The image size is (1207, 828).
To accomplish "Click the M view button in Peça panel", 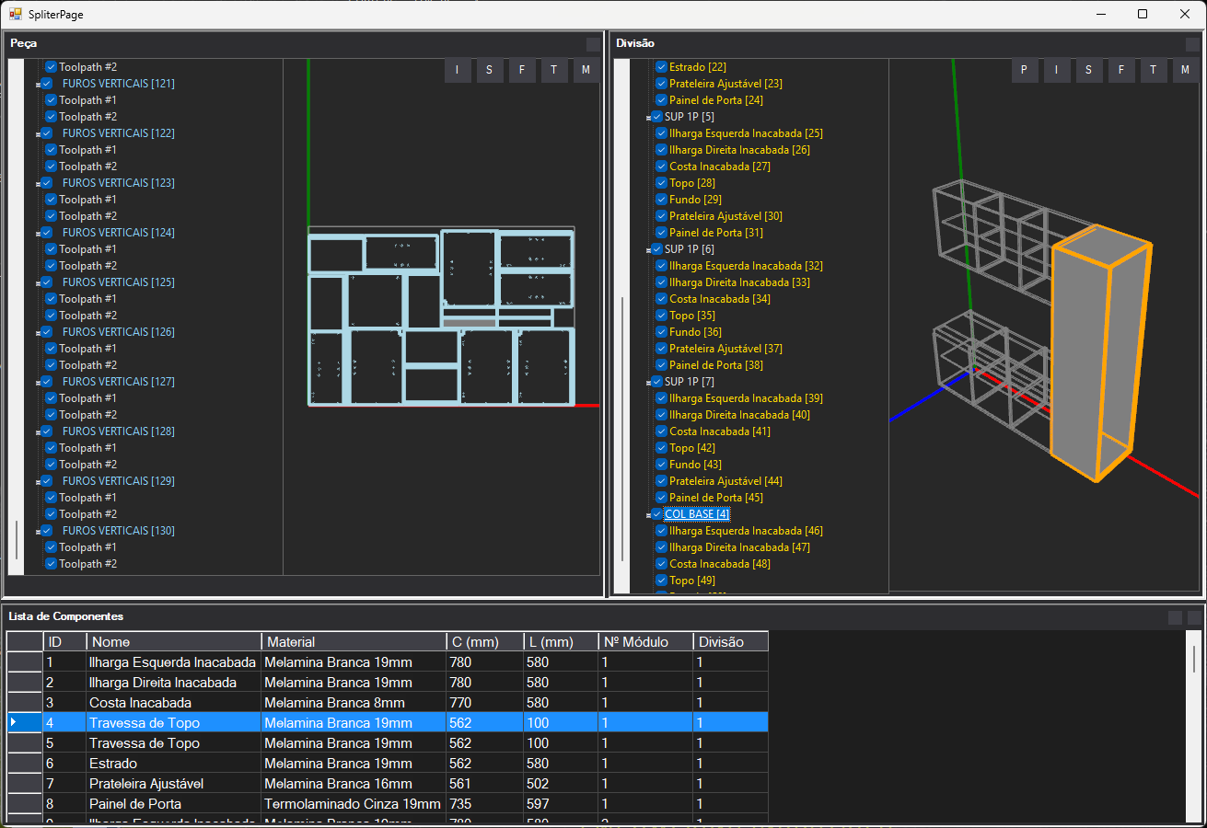I will (586, 71).
